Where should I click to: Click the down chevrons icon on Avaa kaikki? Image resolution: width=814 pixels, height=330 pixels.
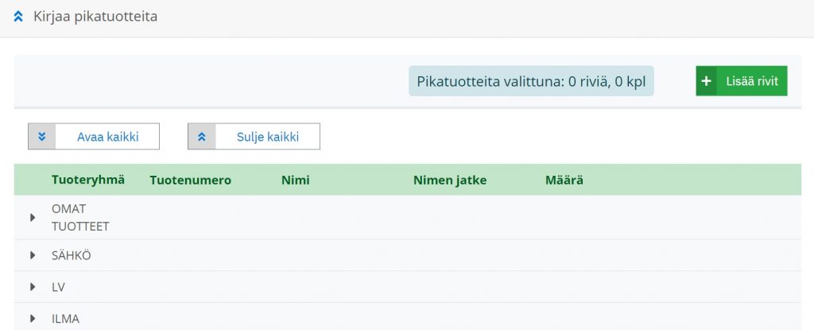coord(41,137)
